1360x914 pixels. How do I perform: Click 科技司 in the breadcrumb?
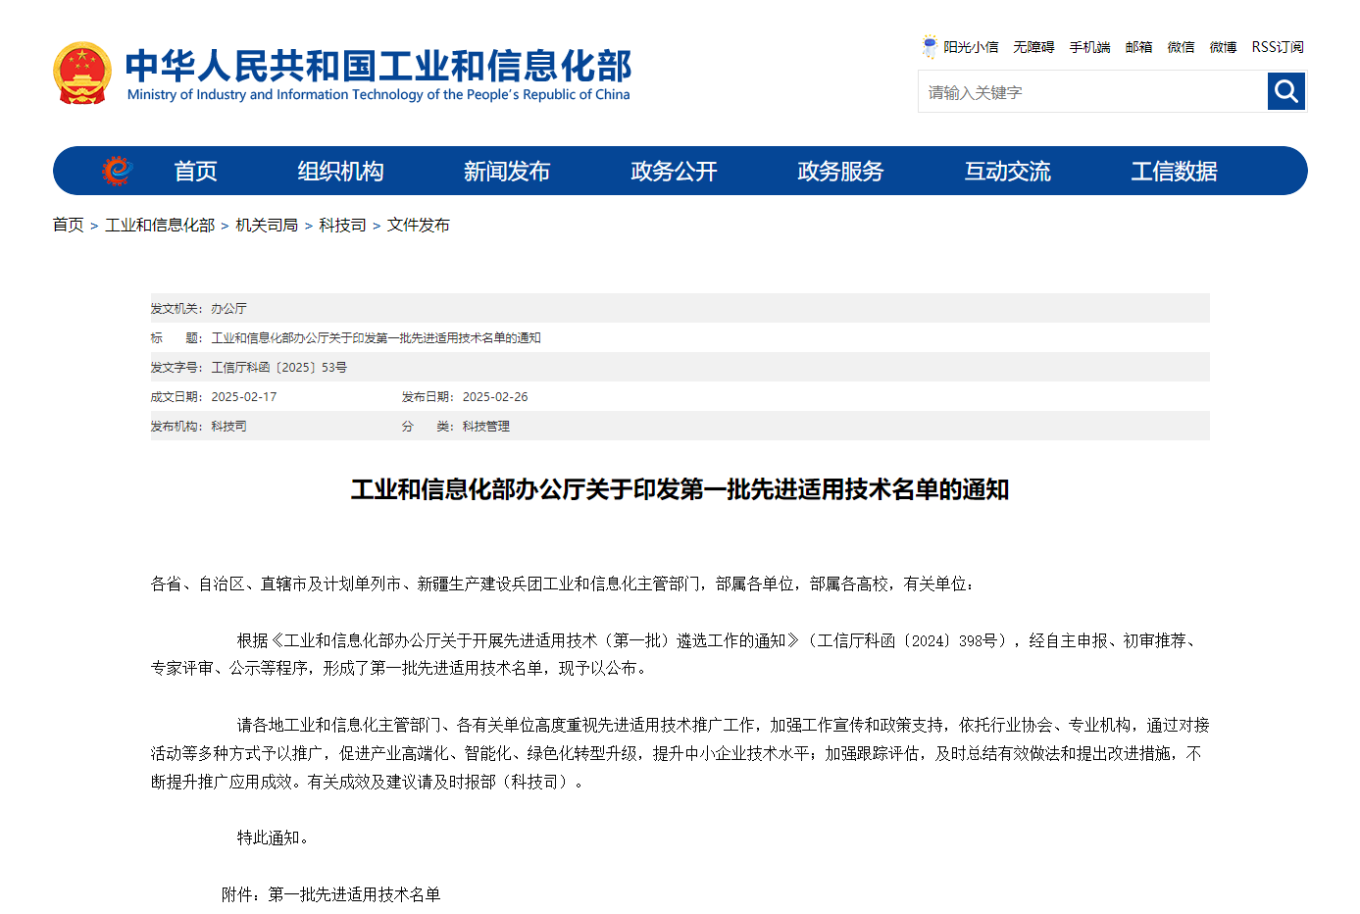coord(342,226)
